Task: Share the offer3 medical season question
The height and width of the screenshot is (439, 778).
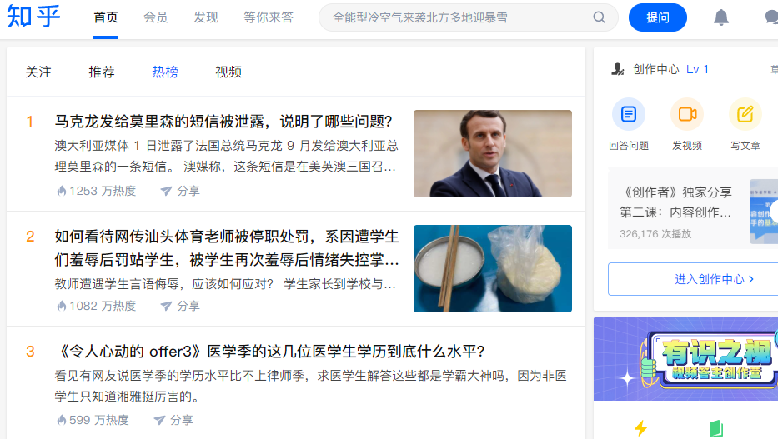Action: tap(173, 420)
